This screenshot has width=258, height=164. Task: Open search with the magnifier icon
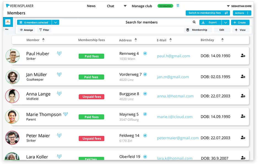[x=194, y=22]
